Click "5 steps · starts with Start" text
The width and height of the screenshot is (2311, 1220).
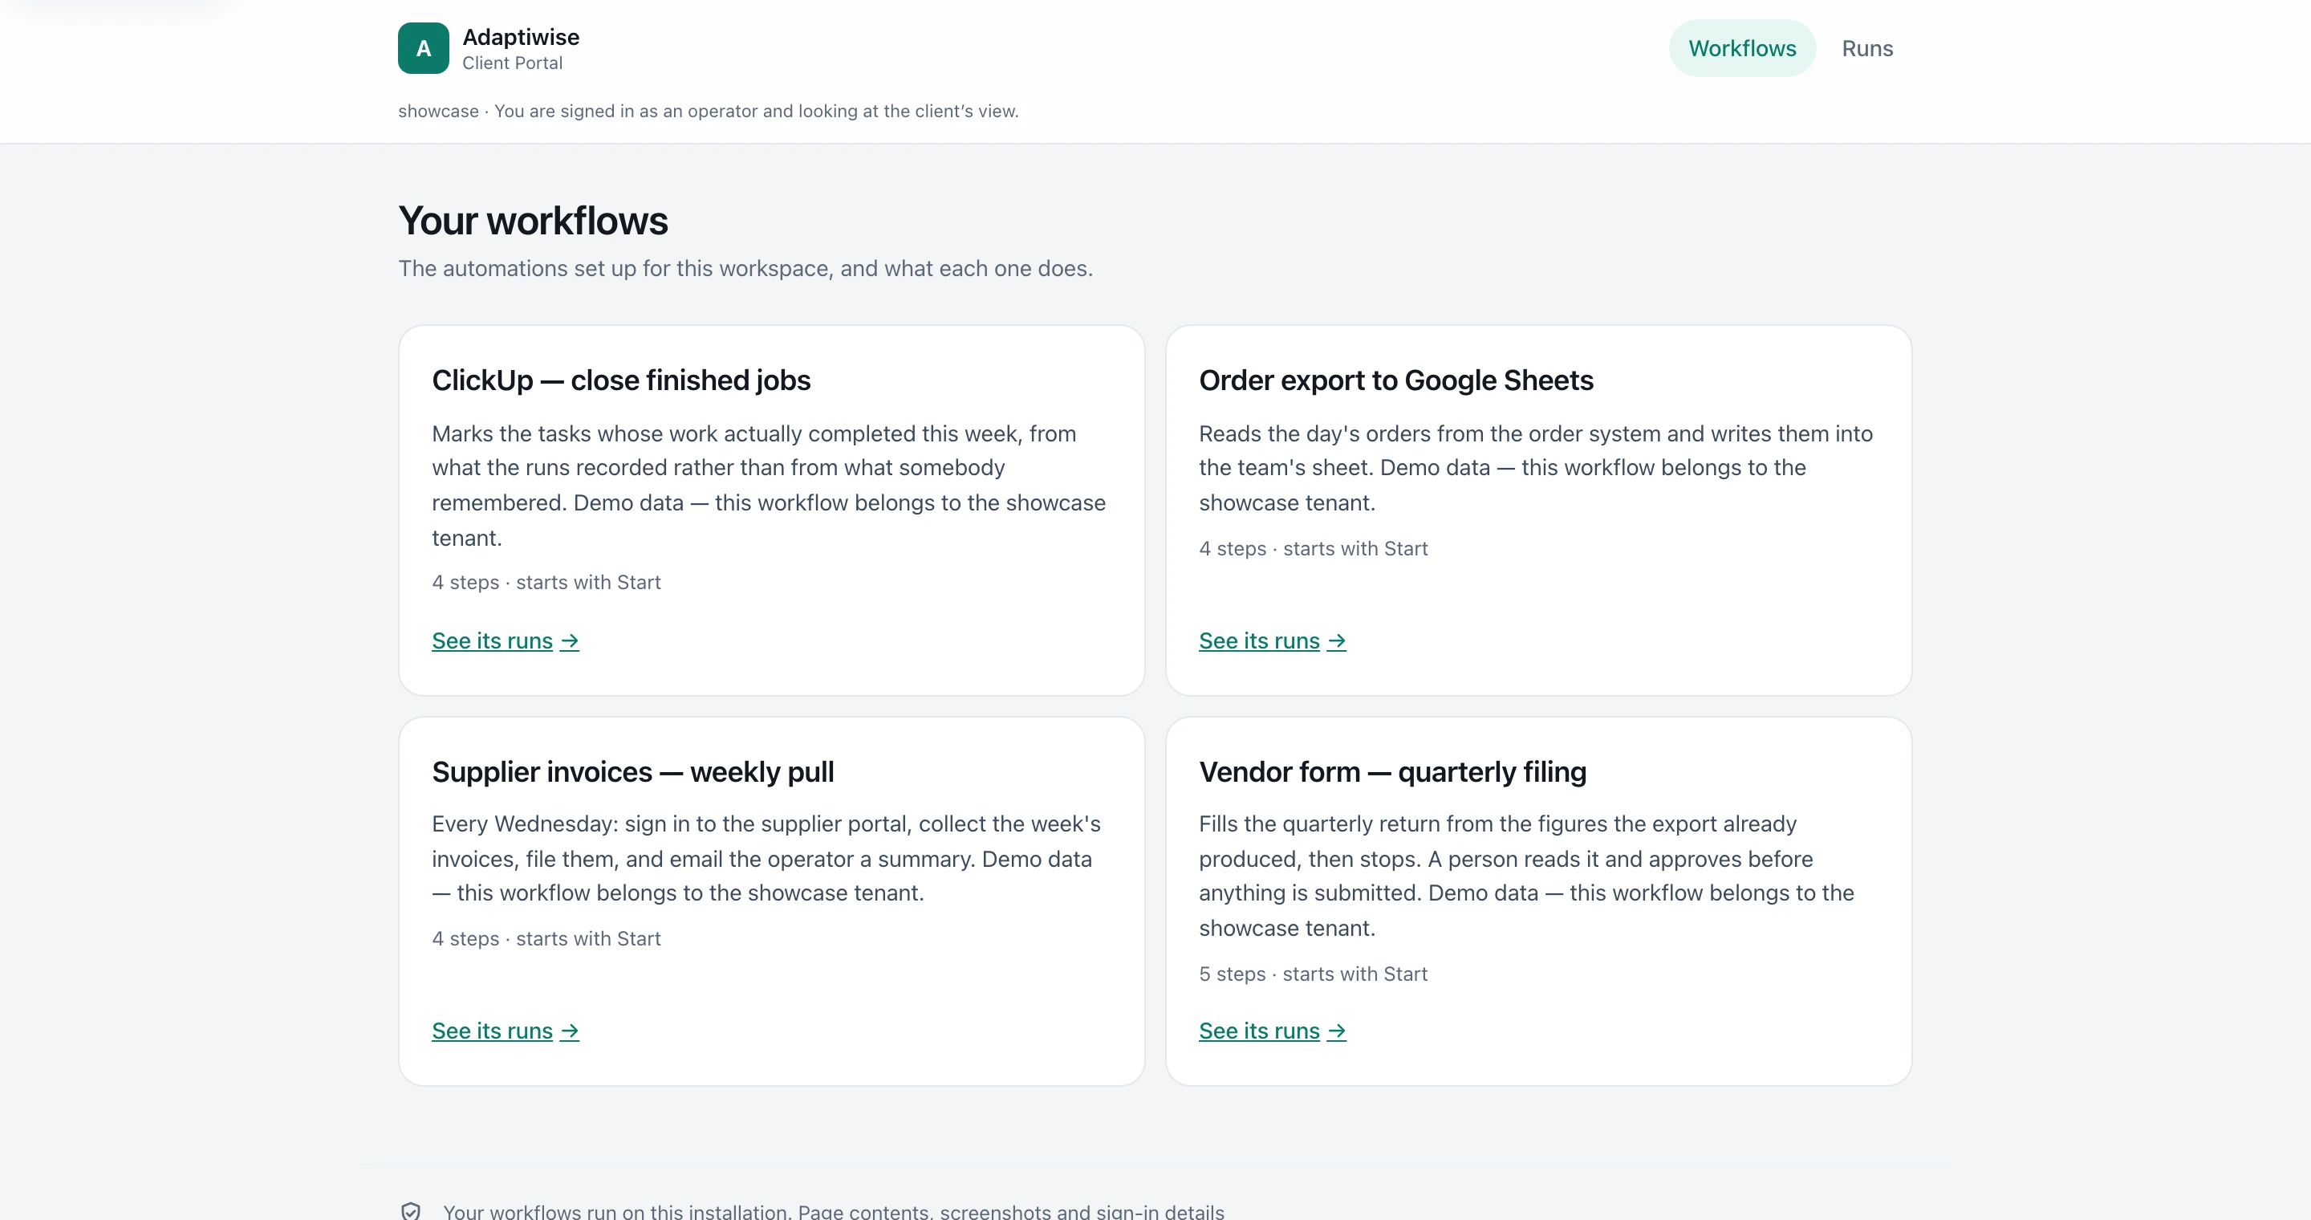[x=1313, y=974]
